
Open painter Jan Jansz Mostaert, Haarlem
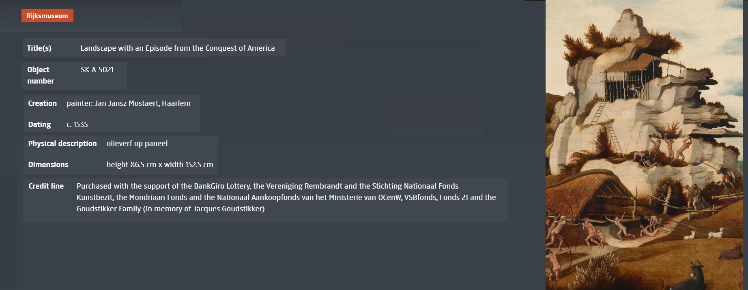tap(128, 103)
